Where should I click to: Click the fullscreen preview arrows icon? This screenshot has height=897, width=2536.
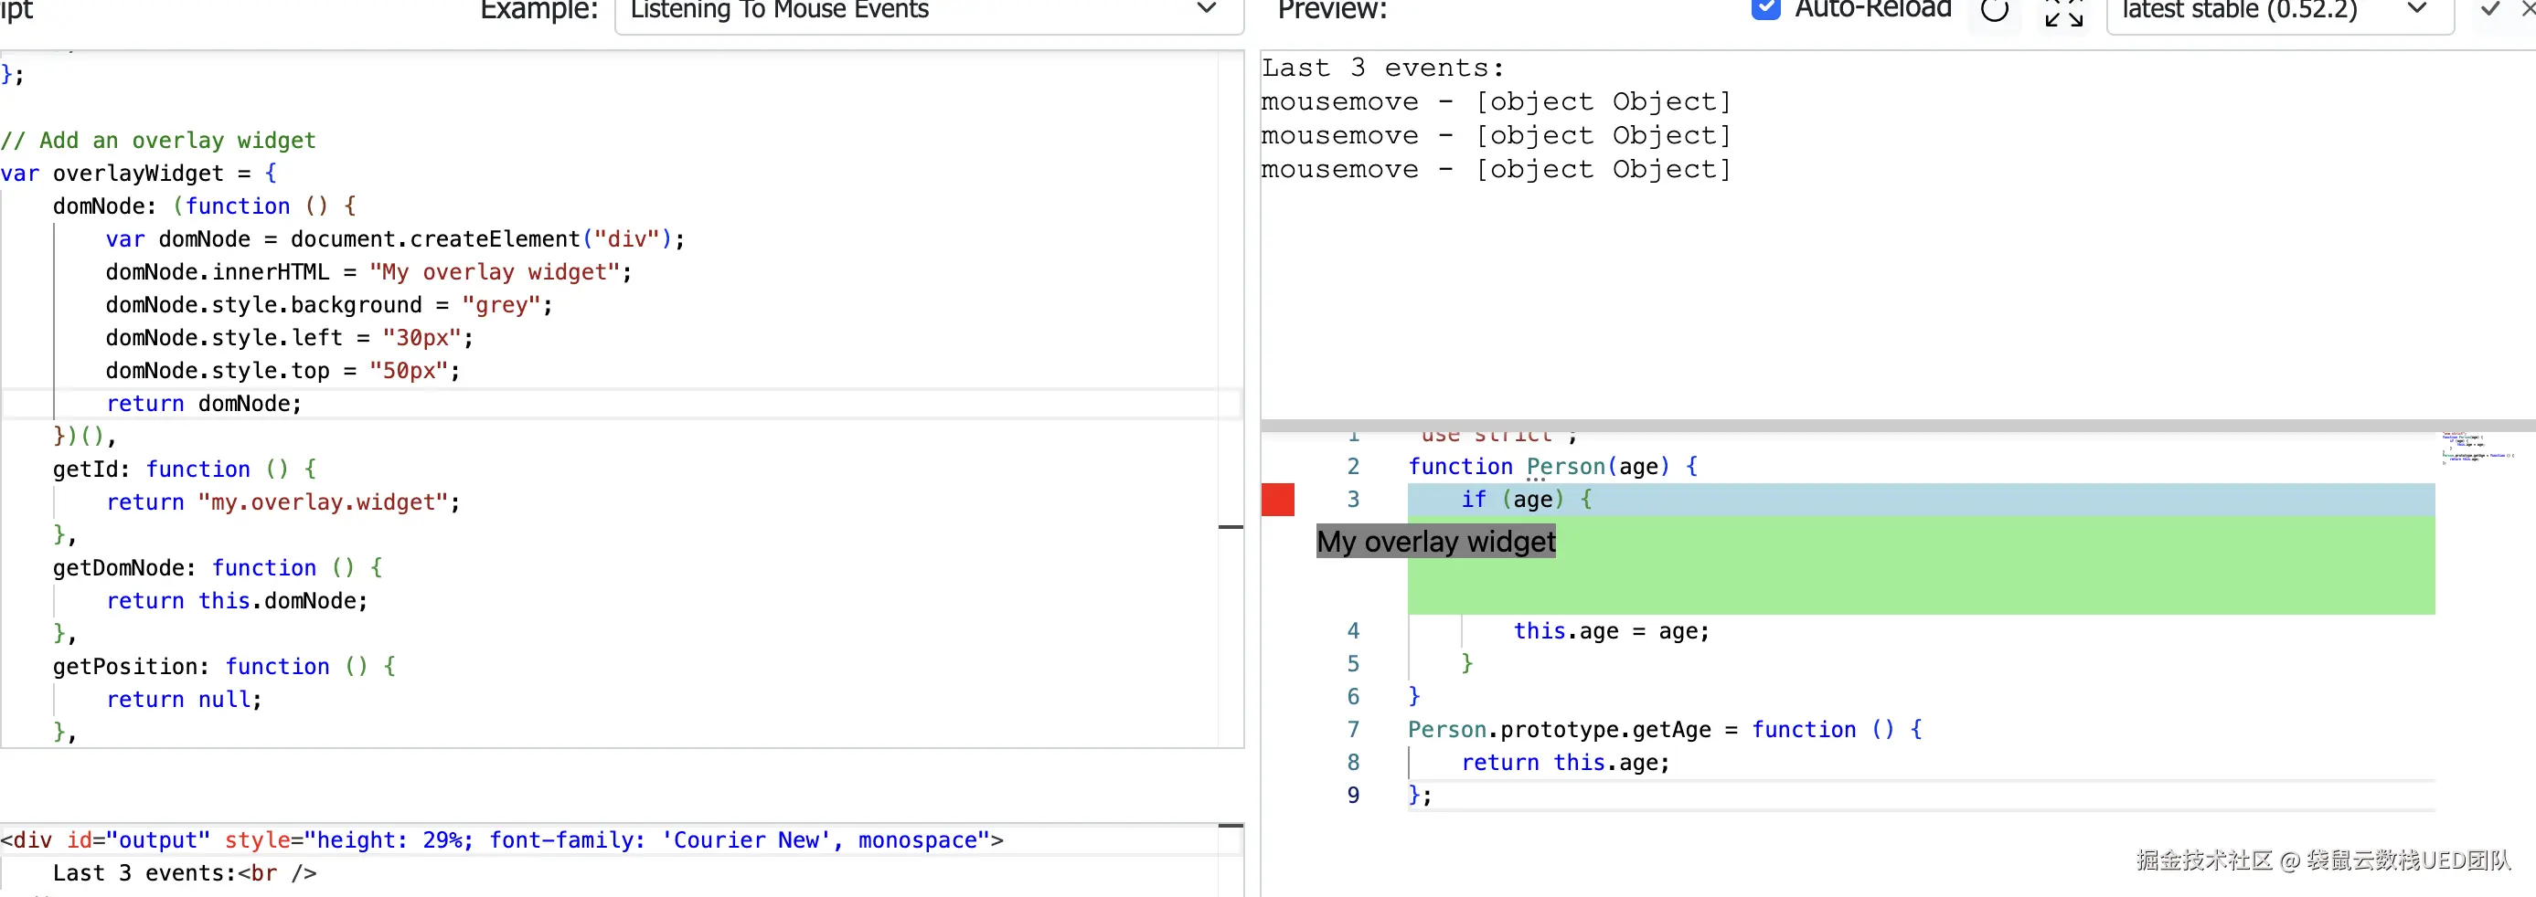pyautogui.click(x=2062, y=12)
